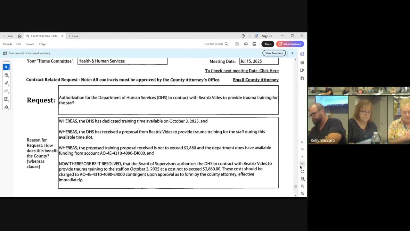The image size is (410, 231).
Task: Open the Help question mark icon
Action: (x=243, y=36)
